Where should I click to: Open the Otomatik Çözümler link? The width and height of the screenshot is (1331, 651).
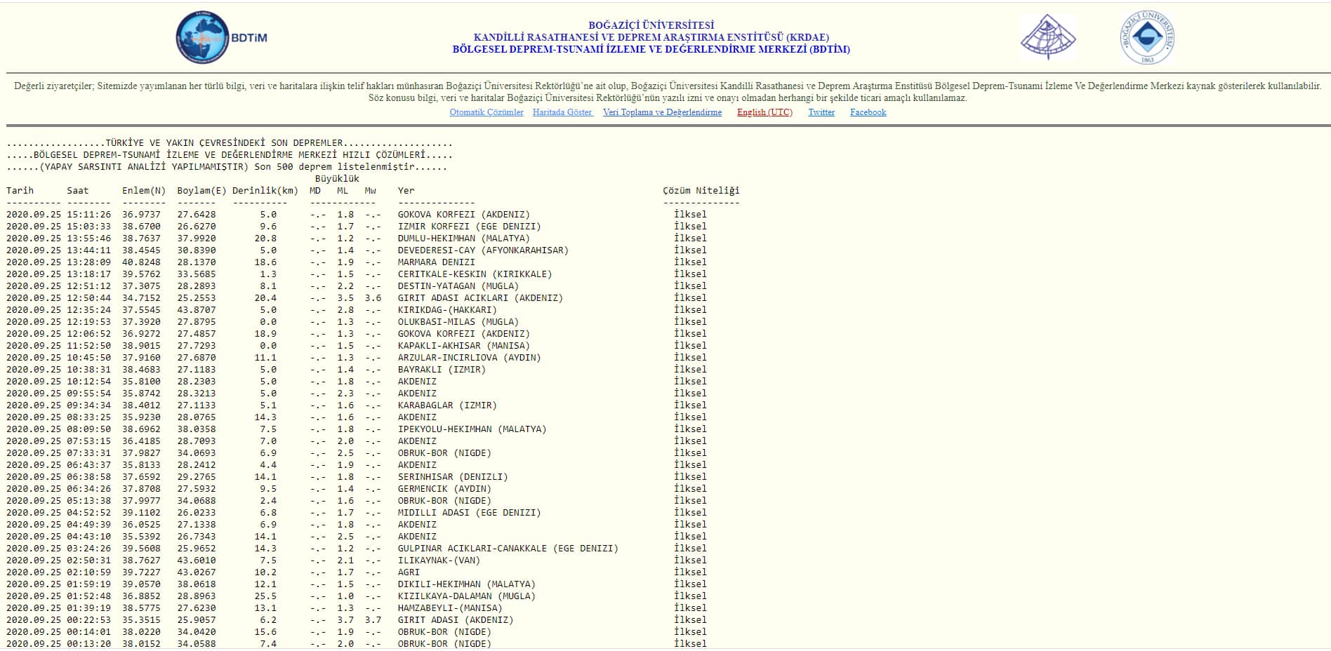[486, 112]
